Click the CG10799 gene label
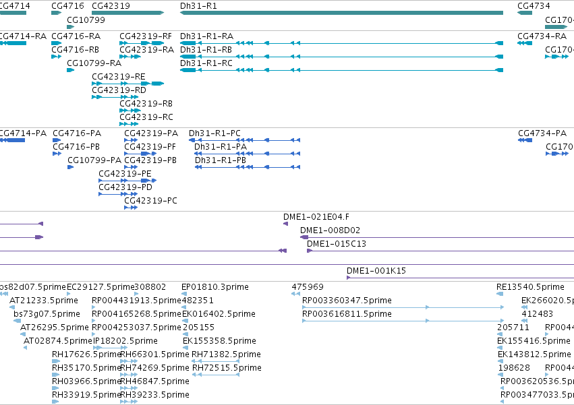Image resolution: width=574 pixels, height=405 pixels. point(86,20)
